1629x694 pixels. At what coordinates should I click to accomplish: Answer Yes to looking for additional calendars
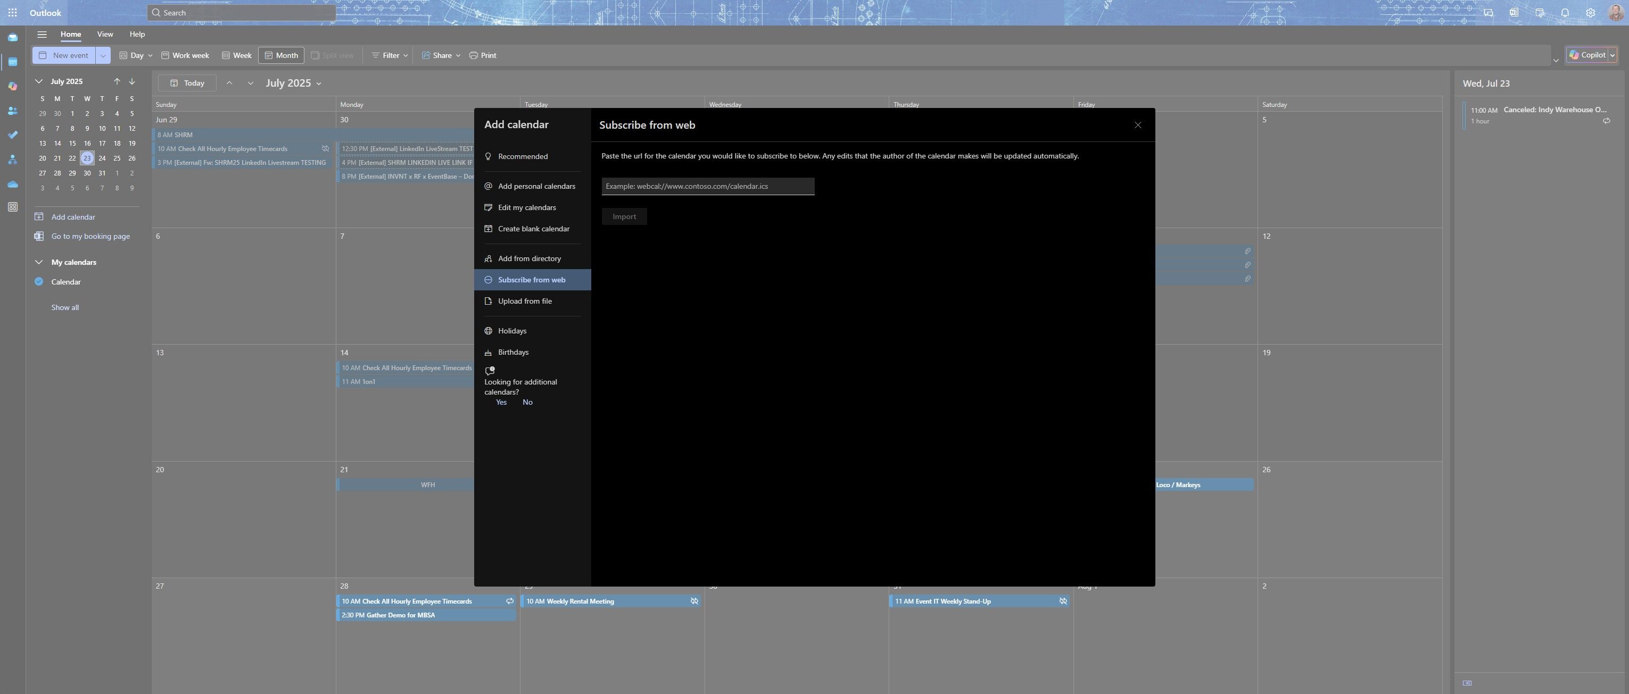[x=501, y=403]
